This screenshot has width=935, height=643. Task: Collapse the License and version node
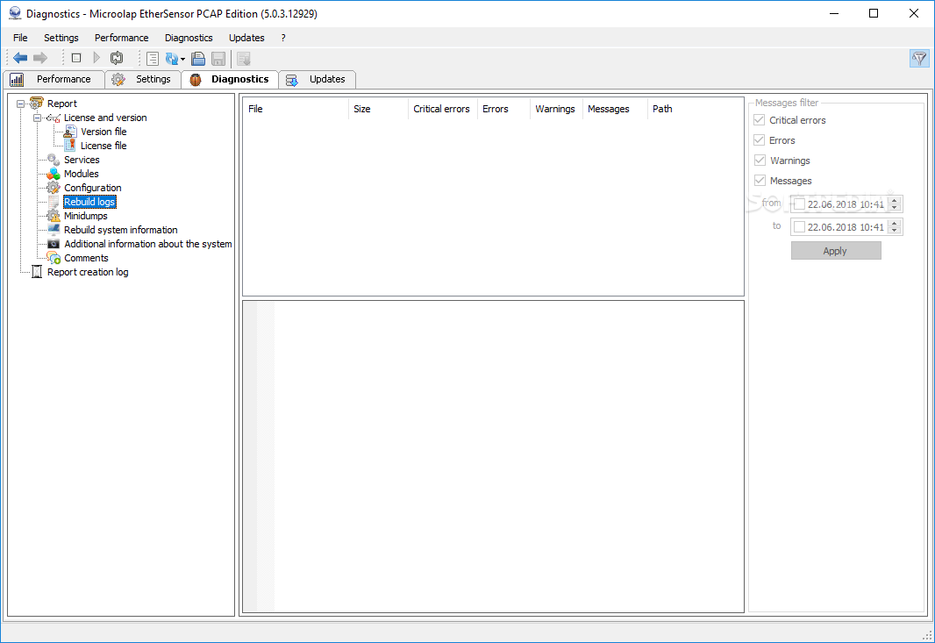coord(37,118)
